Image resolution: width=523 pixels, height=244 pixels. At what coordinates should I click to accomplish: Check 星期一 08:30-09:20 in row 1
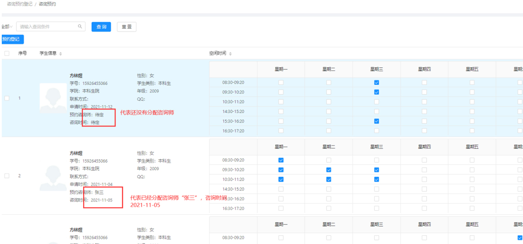pos(281,82)
